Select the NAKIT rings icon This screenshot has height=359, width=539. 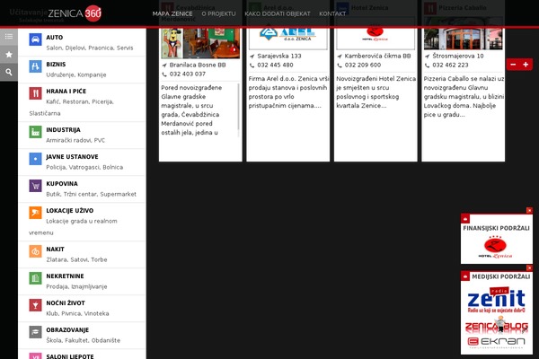click(35, 251)
